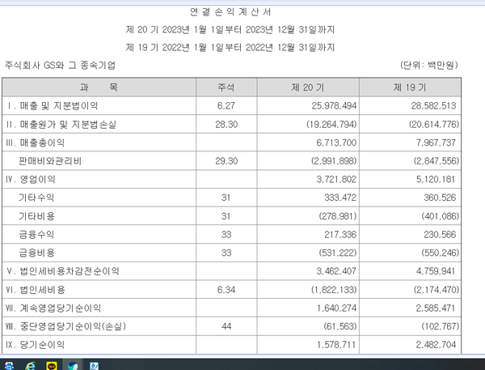485x370 pixels.
Task: Select the Ⅸ. 당기순이익 row label
Action: pyautogui.click(x=35, y=345)
